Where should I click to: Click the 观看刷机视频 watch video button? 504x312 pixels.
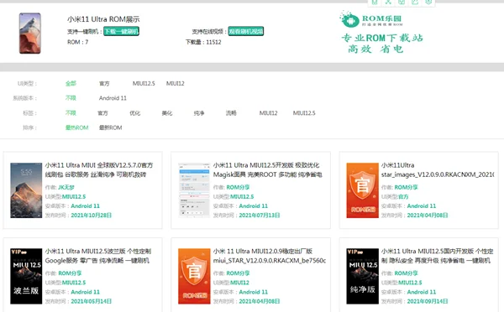(x=246, y=31)
